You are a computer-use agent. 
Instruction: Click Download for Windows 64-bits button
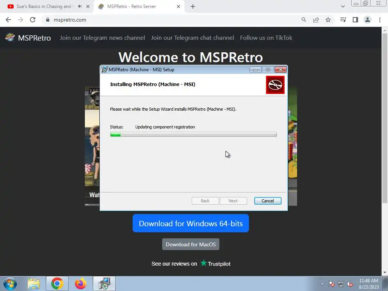point(191,224)
